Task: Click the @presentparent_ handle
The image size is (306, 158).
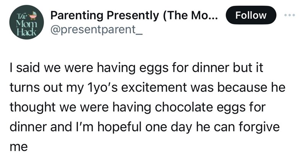Action: (x=96, y=30)
